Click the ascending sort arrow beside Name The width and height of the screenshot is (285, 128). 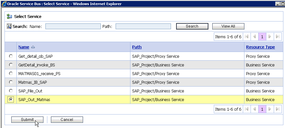(x=33, y=47)
